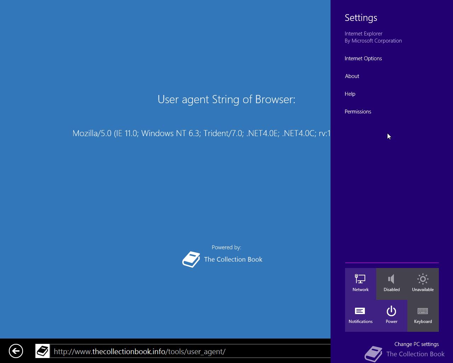Screen dimensions: 453x363
Task: Follow The Collection Book link on page
Action: pyautogui.click(x=233, y=259)
